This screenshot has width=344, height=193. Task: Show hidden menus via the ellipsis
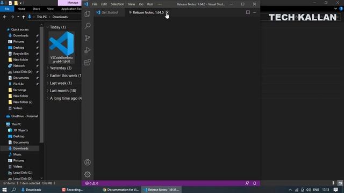(x=160, y=4)
